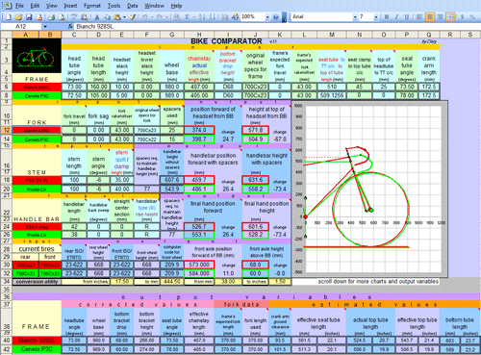Image resolution: width=481 pixels, height=355 pixels.
Task: Toggle Bold formatting button
Action: click(387, 17)
